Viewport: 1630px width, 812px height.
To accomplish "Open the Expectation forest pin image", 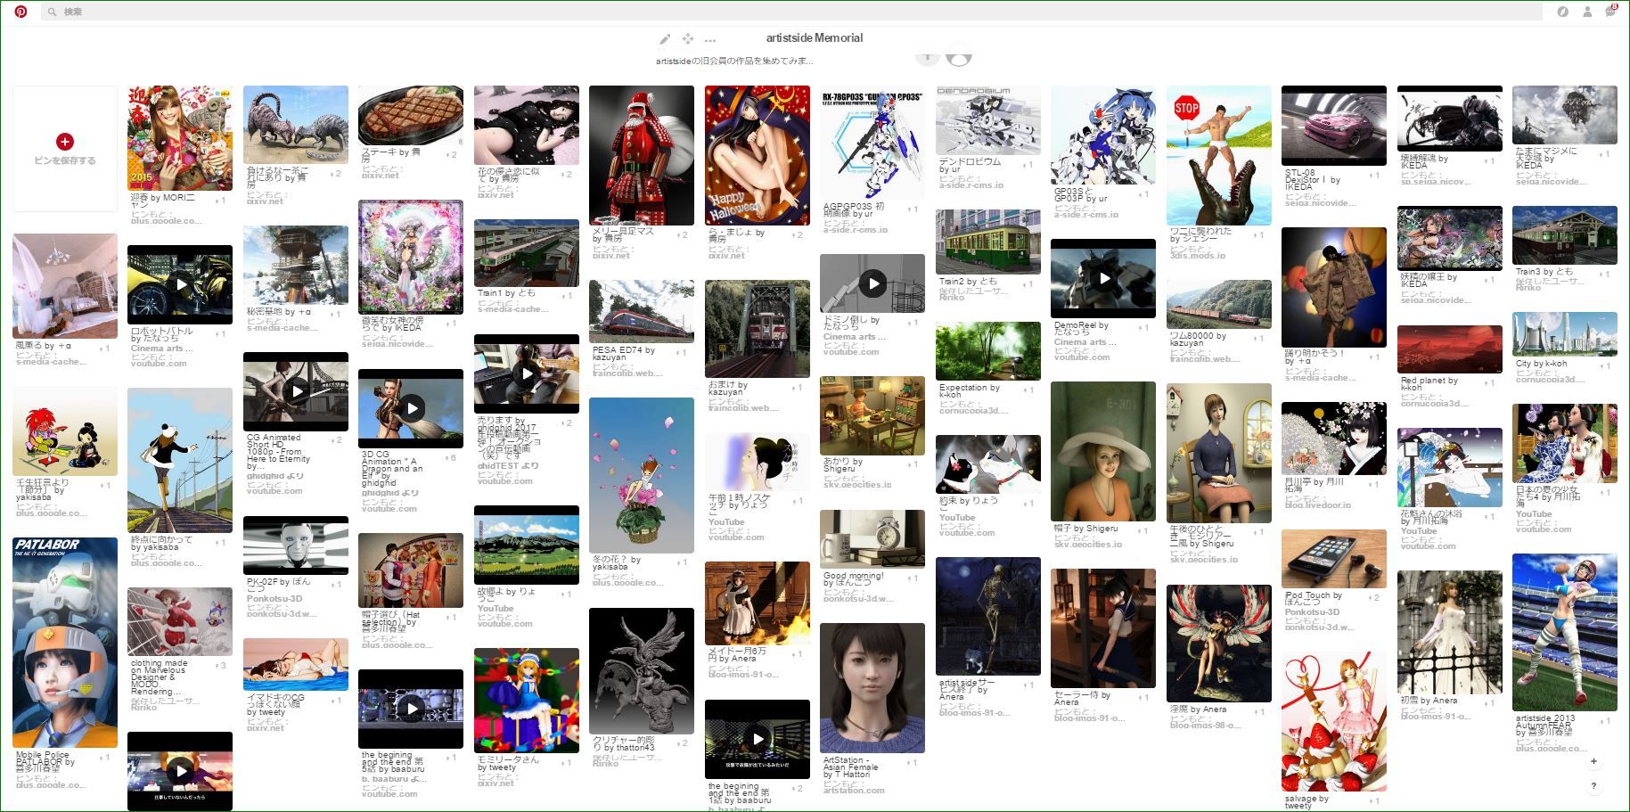I will [988, 351].
